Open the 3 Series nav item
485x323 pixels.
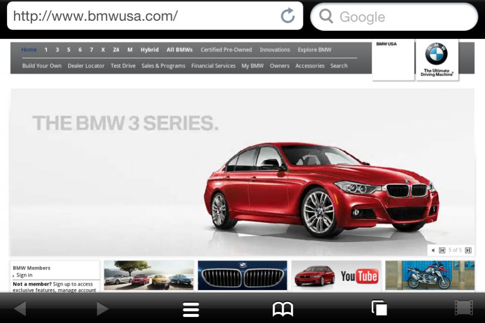[x=57, y=50]
